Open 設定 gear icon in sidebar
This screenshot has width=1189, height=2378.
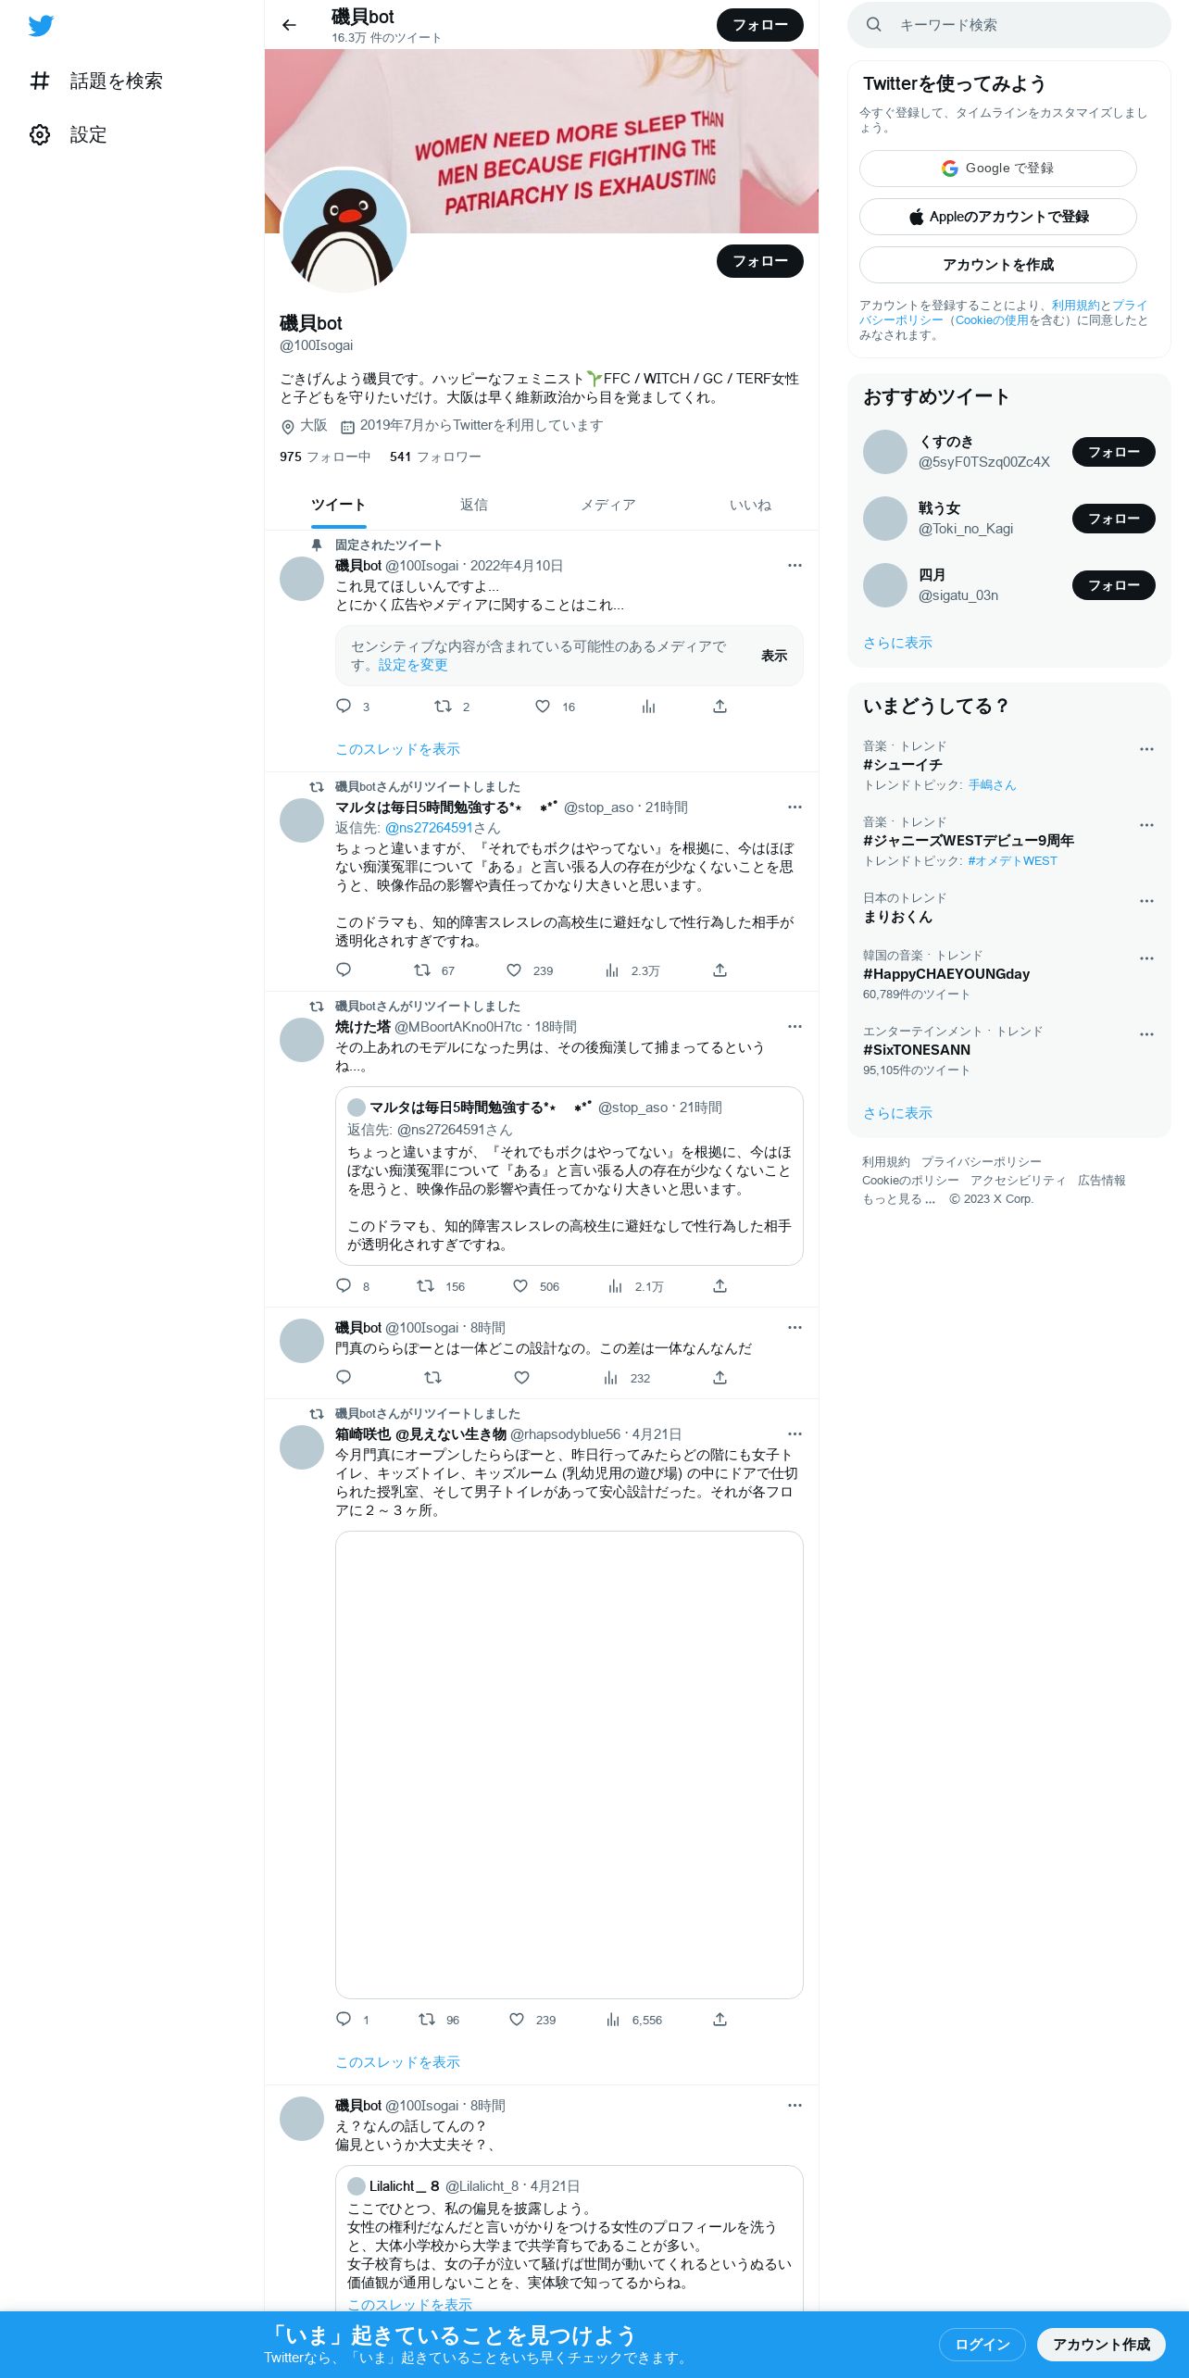40,134
